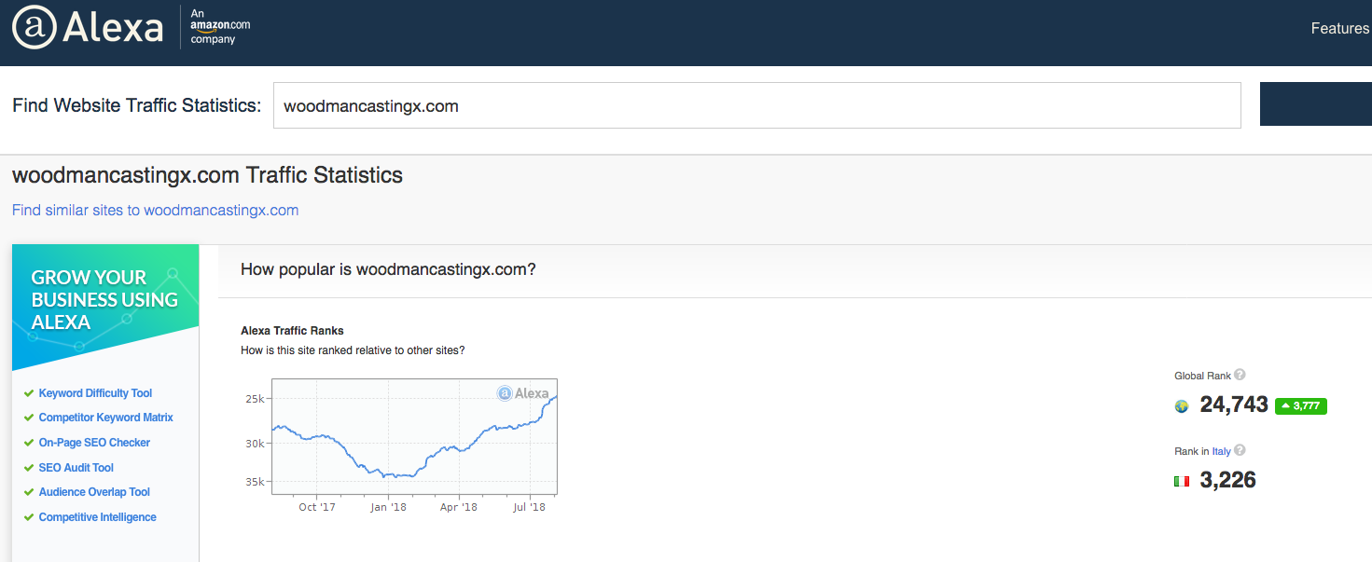
Task: Open the SEO Audit Tool link
Action: pyautogui.click(x=76, y=468)
